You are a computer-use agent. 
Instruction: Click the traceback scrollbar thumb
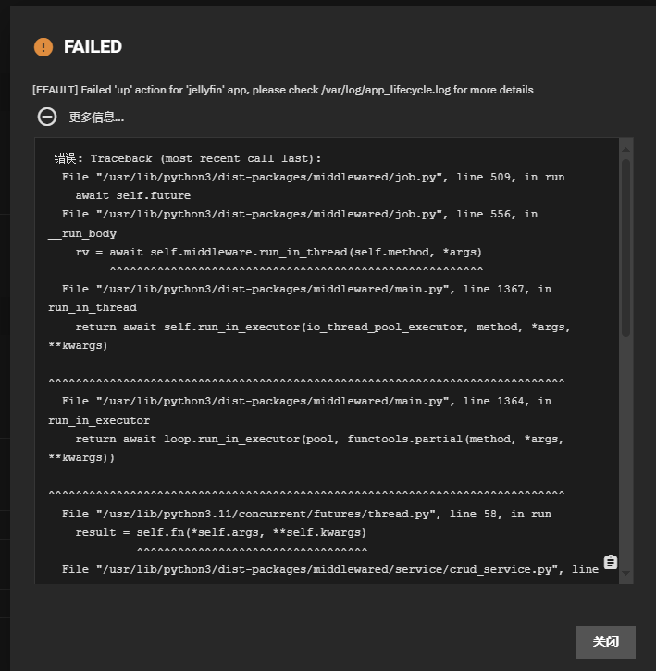(625, 248)
